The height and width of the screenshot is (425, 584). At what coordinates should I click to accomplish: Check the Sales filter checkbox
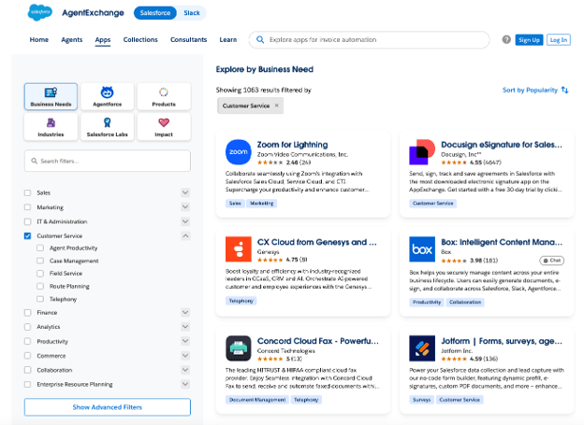27,192
